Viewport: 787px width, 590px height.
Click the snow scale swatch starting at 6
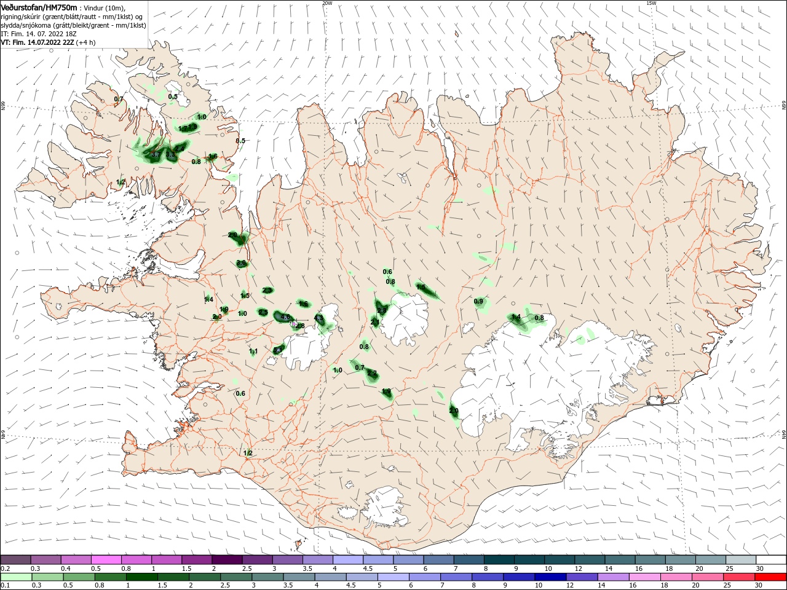tap(438, 560)
